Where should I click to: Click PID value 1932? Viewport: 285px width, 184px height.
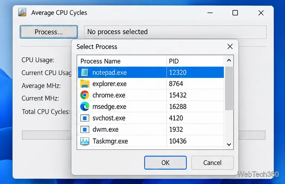tap(176, 129)
